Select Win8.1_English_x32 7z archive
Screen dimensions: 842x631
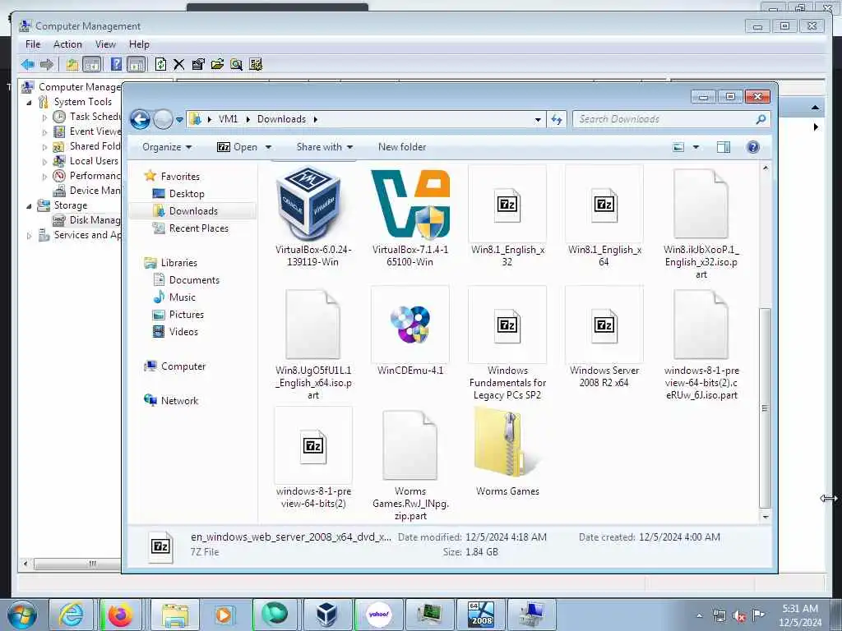pos(507,216)
